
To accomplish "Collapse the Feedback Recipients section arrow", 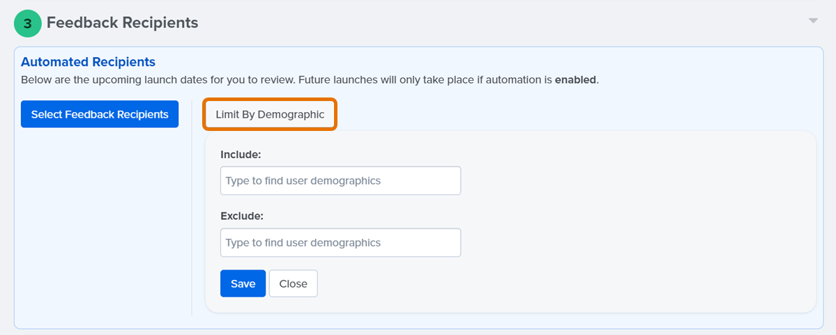I will pos(812,21).
